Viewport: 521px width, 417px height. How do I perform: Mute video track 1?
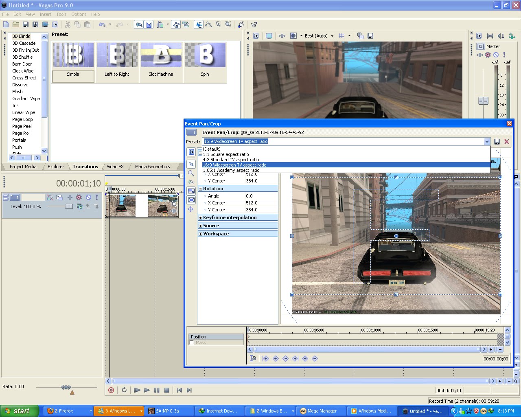click(88, 197)
